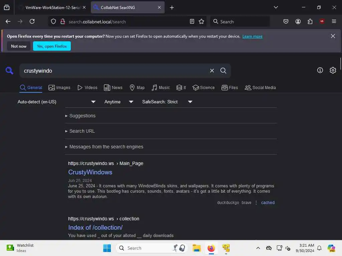Click the SearXNG logo magnifier

click(x=9, y=71)
